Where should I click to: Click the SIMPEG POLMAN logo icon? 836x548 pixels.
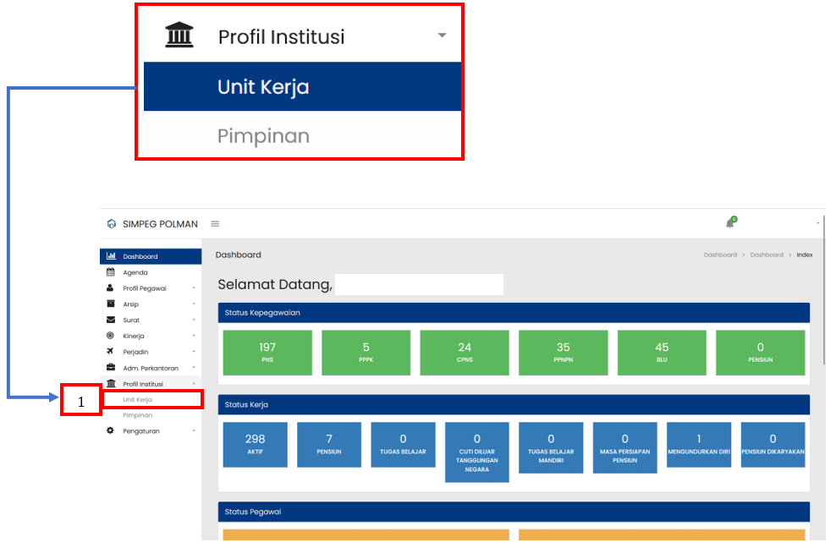point(111,224)
